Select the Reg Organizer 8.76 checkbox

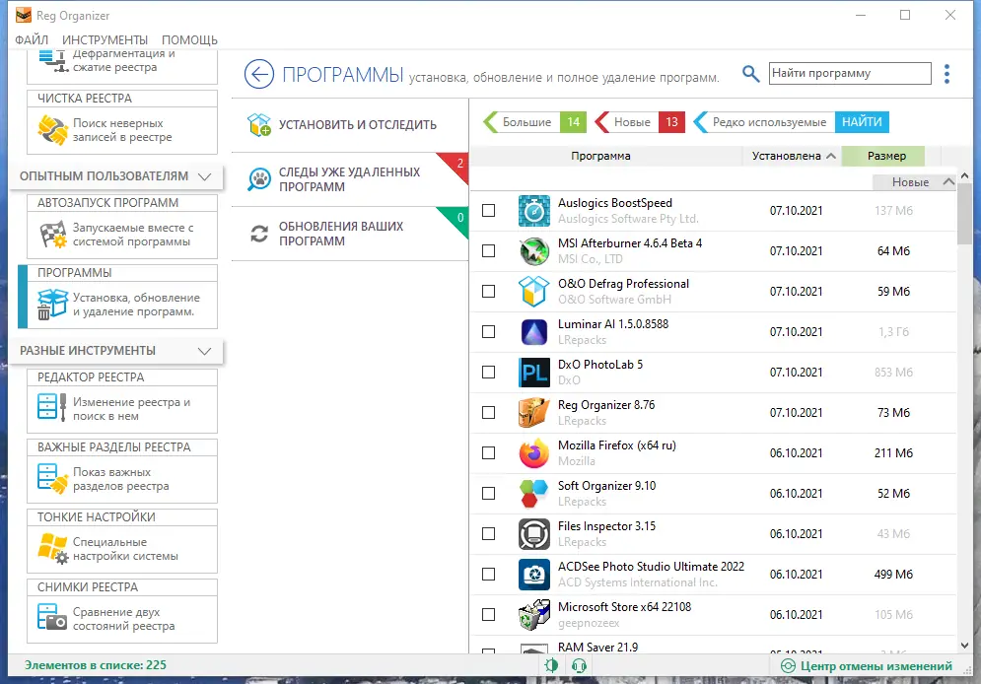coord(489,413)
